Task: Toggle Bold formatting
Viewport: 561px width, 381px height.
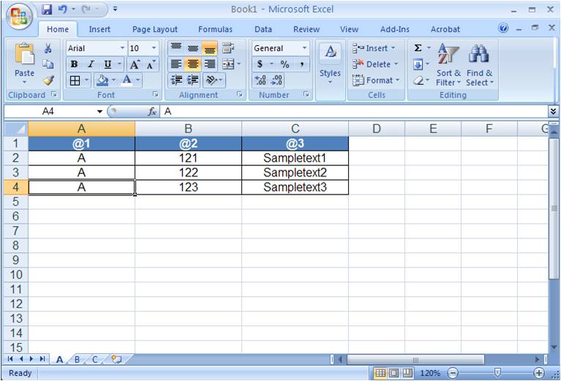Action: pos(75,64)
